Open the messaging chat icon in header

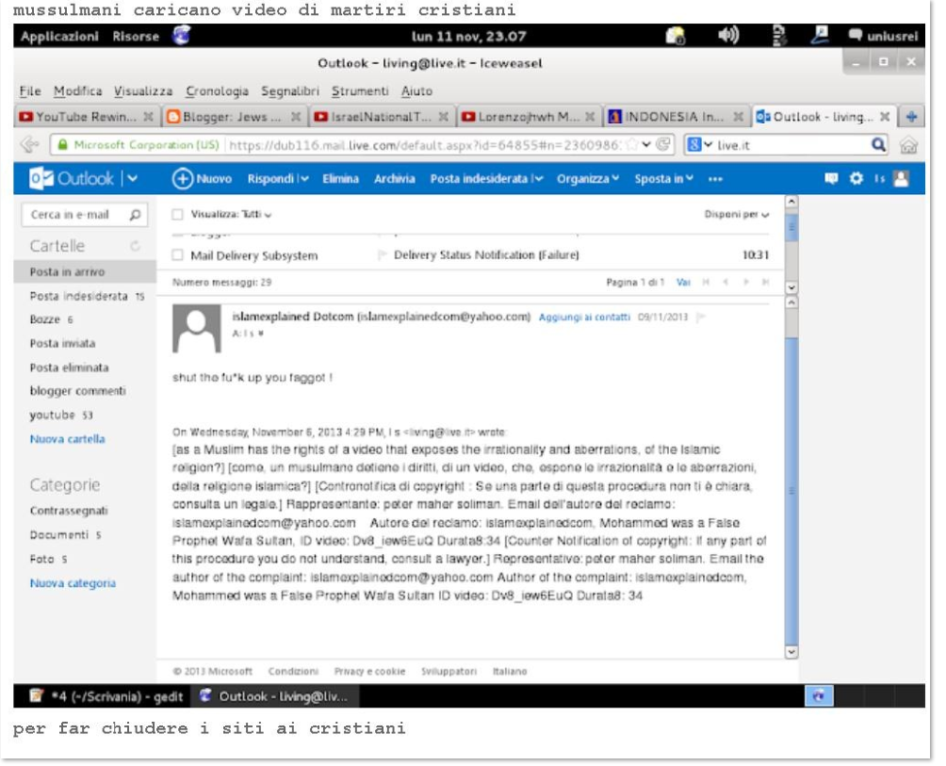(x=832, y=179)
